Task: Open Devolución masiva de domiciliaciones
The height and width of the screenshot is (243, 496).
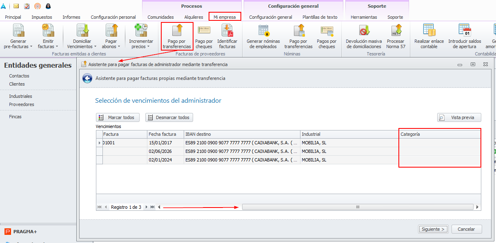Action: [363, 37]
